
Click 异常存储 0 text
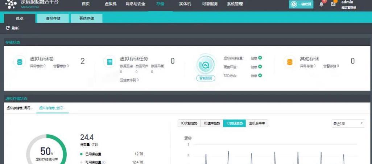click(308, 66)
